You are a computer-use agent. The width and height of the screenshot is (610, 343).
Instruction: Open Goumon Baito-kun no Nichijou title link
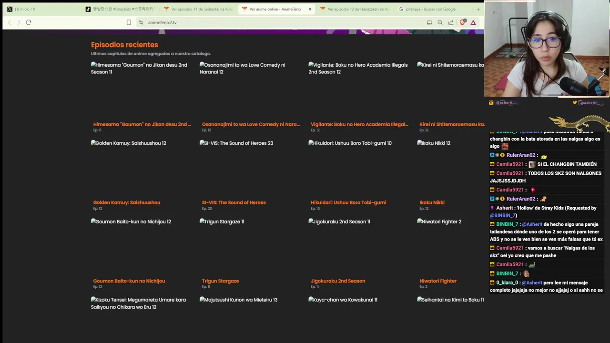(x=129, y=281)
